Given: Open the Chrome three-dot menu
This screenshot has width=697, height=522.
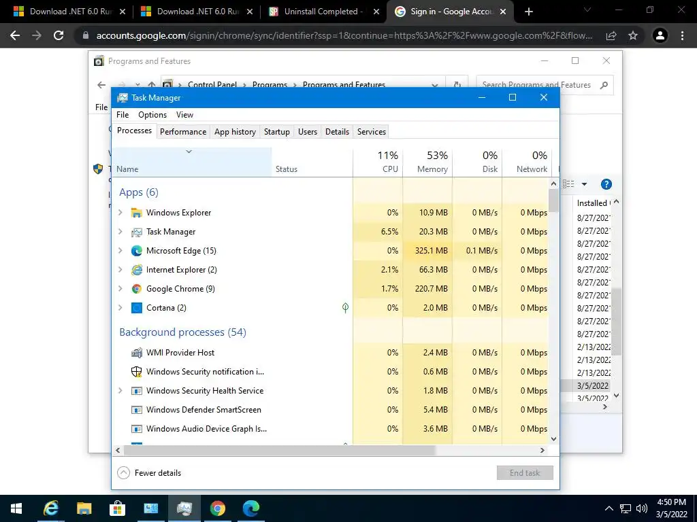Looking at the screenshot, I should pyautogui.click(x=682, y=35).
